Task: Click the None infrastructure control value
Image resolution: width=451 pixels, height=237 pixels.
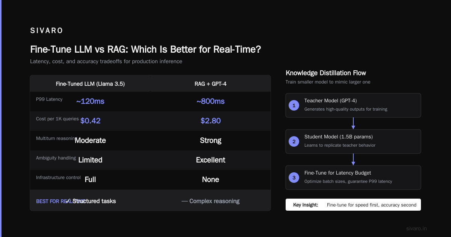Action: (x=210, y=179)
